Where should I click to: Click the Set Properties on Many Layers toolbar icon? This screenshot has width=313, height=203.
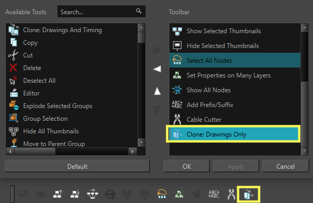(179, 194)
